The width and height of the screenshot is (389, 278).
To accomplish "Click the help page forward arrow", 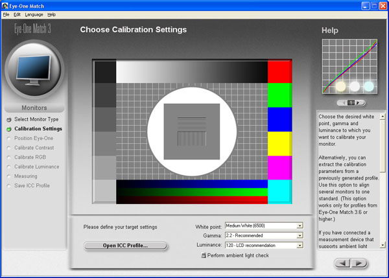I will pyautogui.click(x=359, y=102).
